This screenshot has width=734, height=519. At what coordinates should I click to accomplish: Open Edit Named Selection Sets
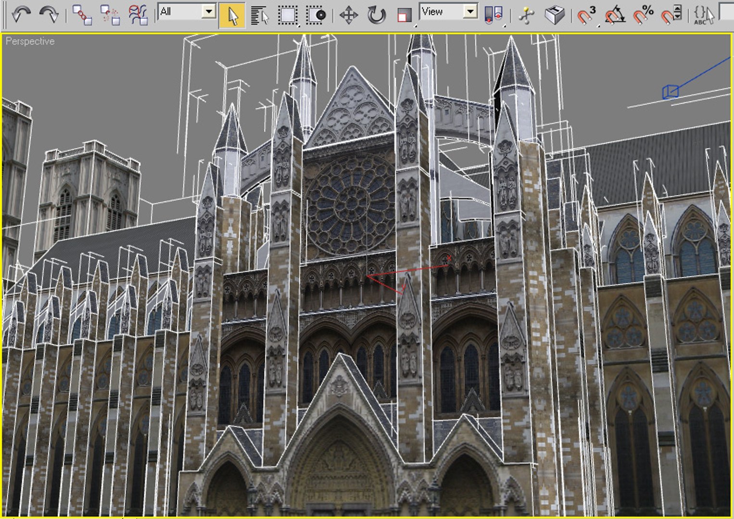click(x=704, y=15)
